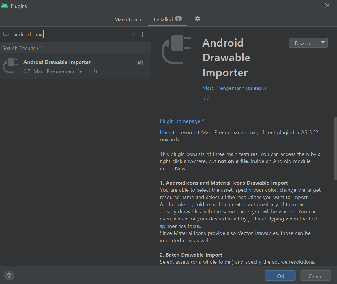This screenshot has width=337, height=284.
Task: Open the plugin settings gear menu
Action: pos(197,19)
